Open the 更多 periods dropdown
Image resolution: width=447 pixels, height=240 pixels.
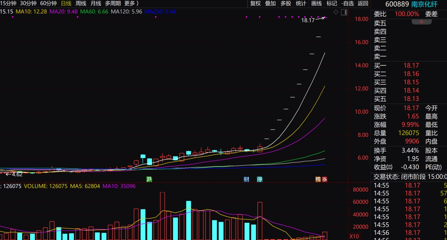click(132, 3)
